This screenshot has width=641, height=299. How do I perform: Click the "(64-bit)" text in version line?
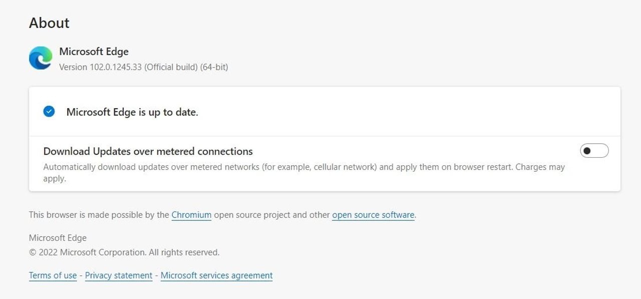click(x=214, y=67)
